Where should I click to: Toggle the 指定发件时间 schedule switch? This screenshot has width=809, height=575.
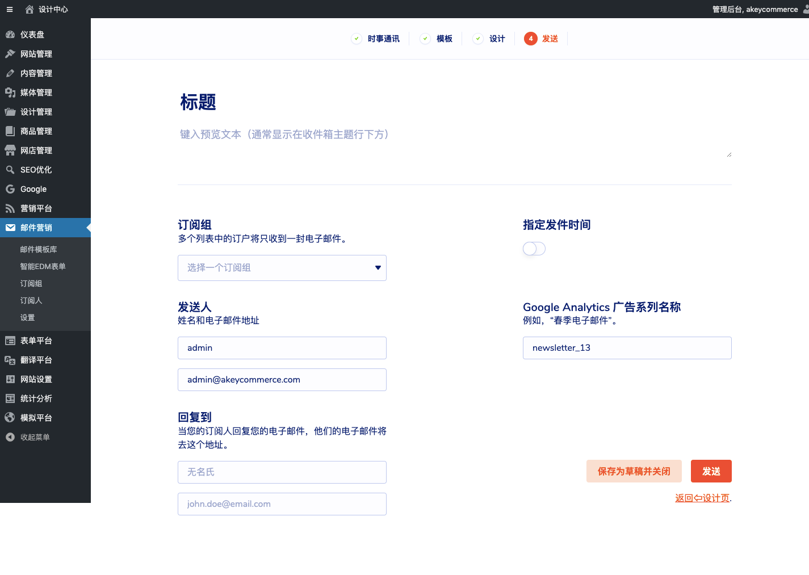click(534, 249)
